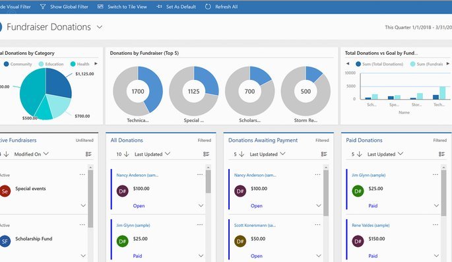Expand the Special events card chevron

(x=83, y=205)
